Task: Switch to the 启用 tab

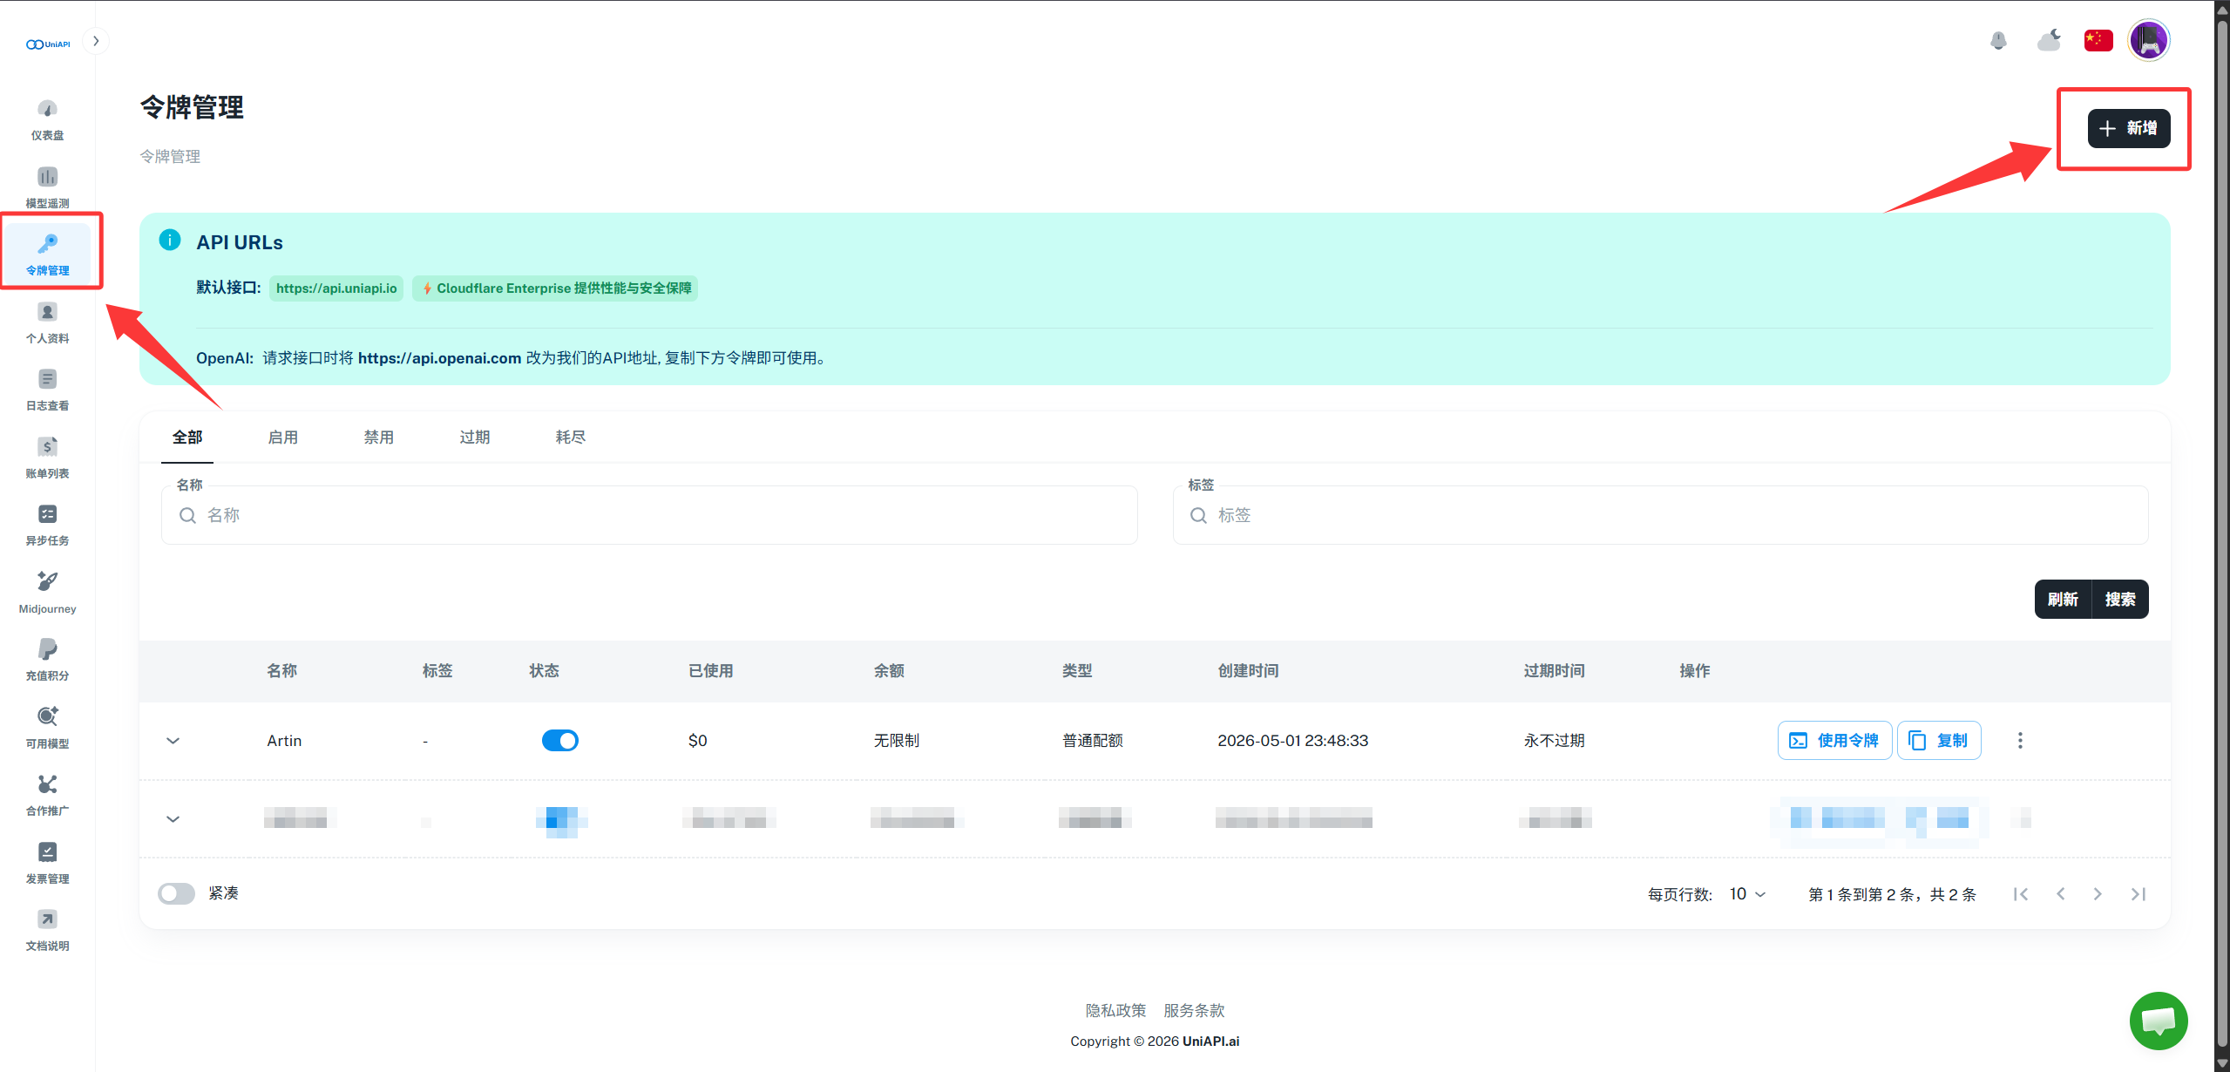Action: 283,437
